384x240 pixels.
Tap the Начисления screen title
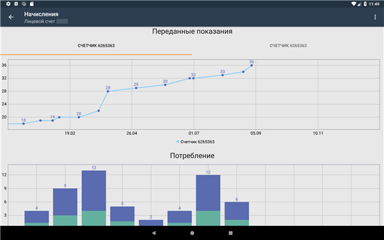pyautogui.click(x=41, y=14)
